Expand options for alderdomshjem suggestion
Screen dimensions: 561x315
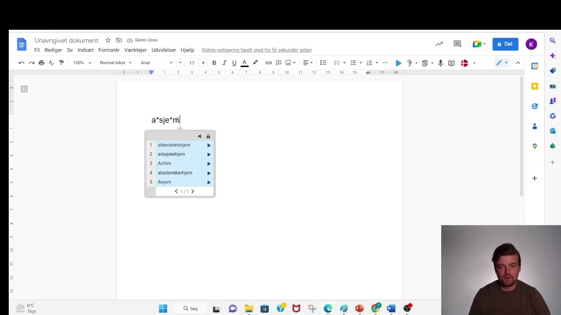pyautogui.click(x=209, y=145)
